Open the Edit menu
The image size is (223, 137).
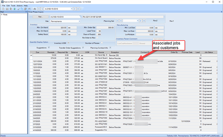point(8,6)
